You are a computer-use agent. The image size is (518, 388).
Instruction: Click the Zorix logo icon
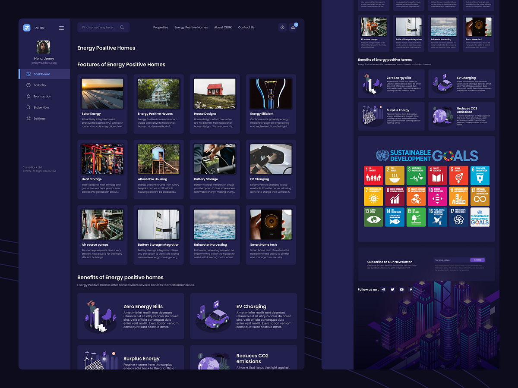(27, 28)
